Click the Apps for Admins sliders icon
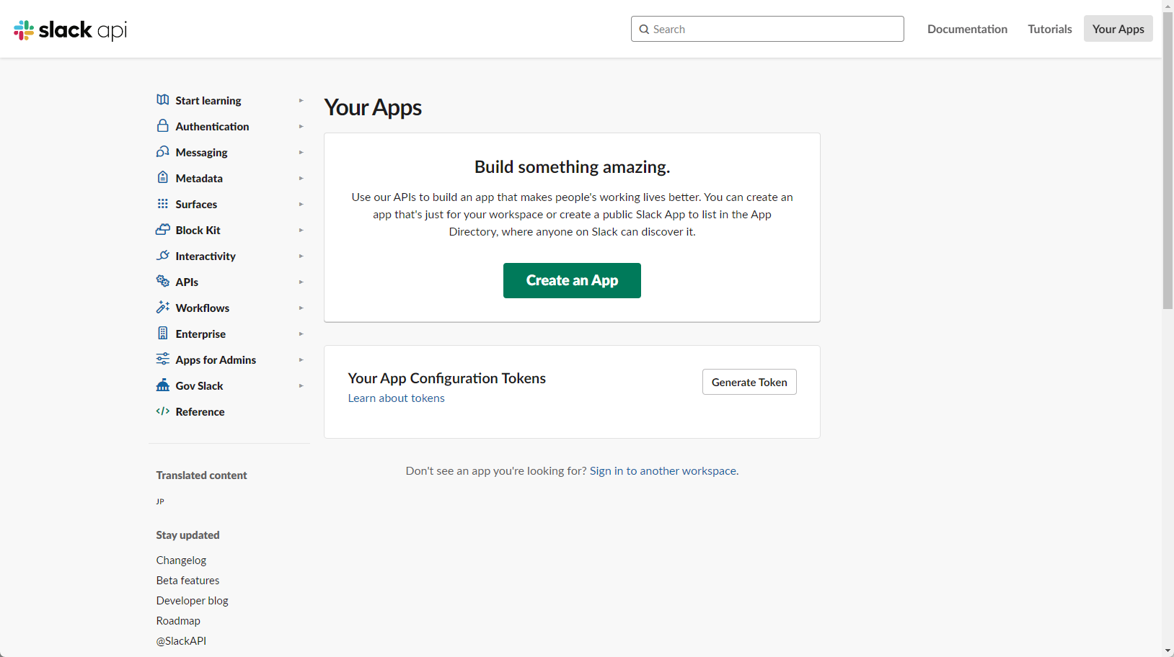The image size is (1174, 657). point(163,359)
